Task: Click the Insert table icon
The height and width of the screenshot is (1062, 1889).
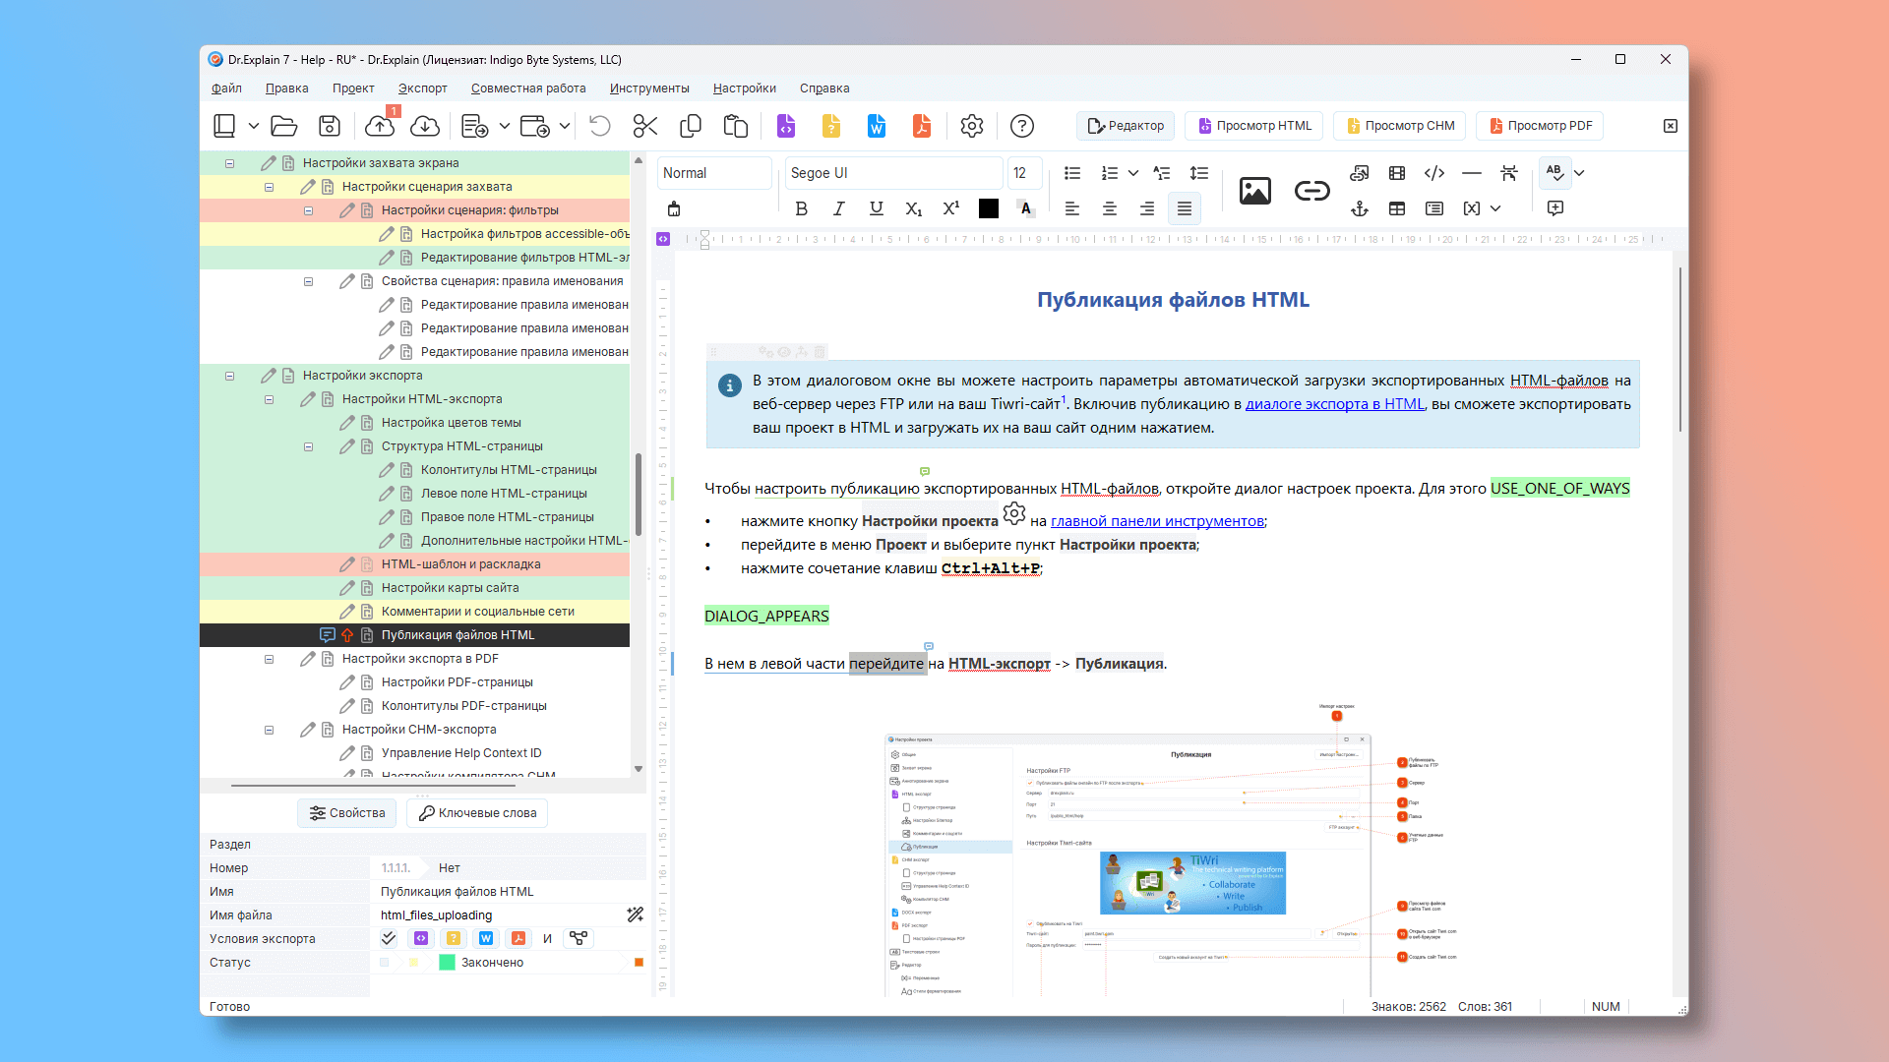Action: tap(1397, 208)
